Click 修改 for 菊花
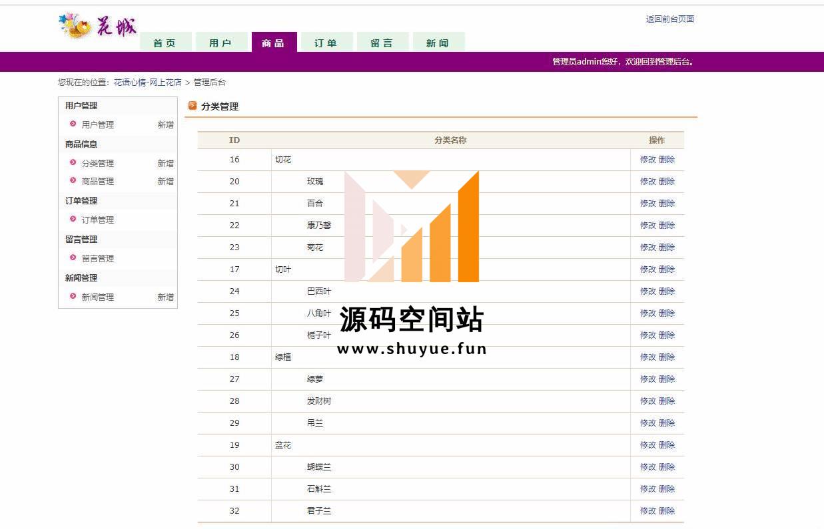 [x=648, y=248]
